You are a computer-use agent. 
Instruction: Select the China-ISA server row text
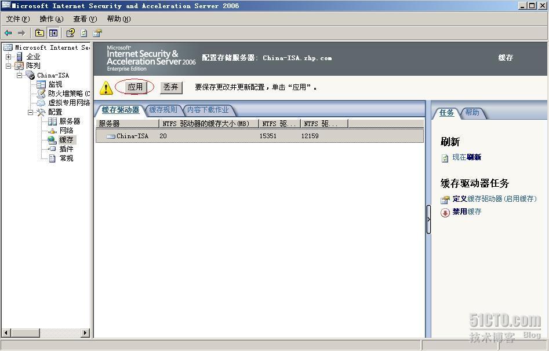132,136
